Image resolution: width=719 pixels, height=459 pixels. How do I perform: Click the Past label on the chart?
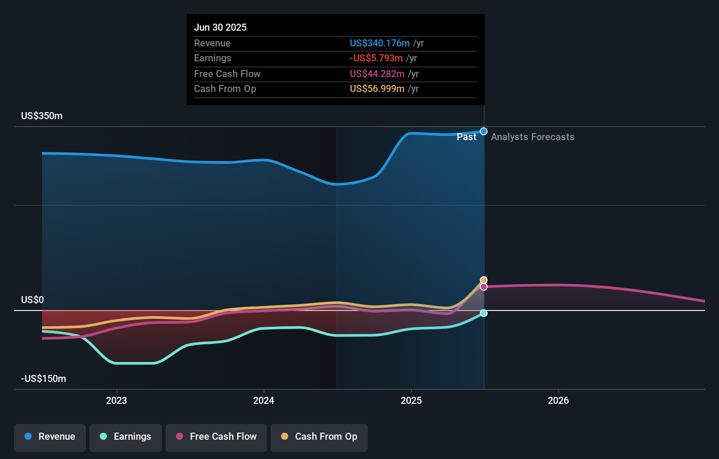tap(466, 137)
